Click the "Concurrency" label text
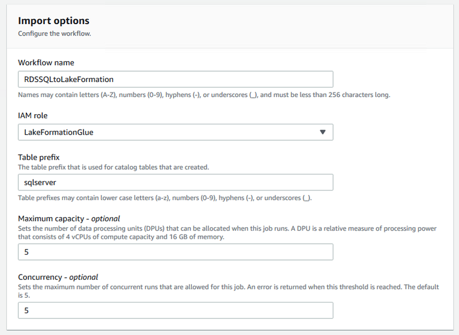Screen dimensions: 459x335 tap(41, 277)
